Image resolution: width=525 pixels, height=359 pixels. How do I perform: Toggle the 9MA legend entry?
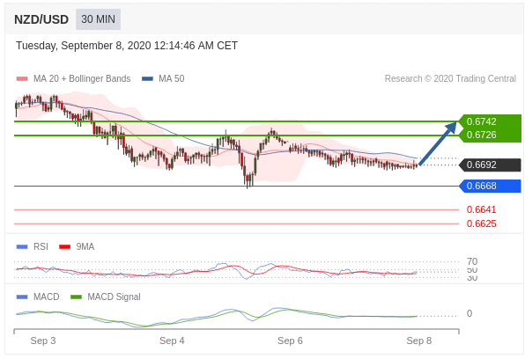coord(77,247)
